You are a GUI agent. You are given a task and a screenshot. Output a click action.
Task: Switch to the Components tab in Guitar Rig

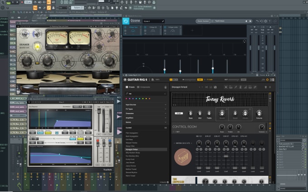[x=144, y=87]
